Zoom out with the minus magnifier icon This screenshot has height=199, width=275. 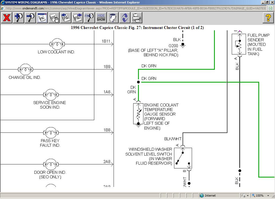30,18
